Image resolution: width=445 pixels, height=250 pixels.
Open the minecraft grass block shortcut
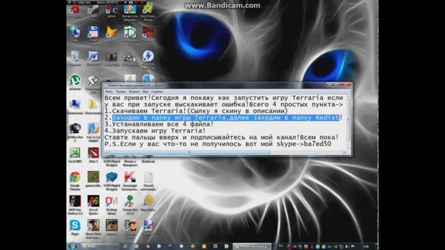point(93,177)
